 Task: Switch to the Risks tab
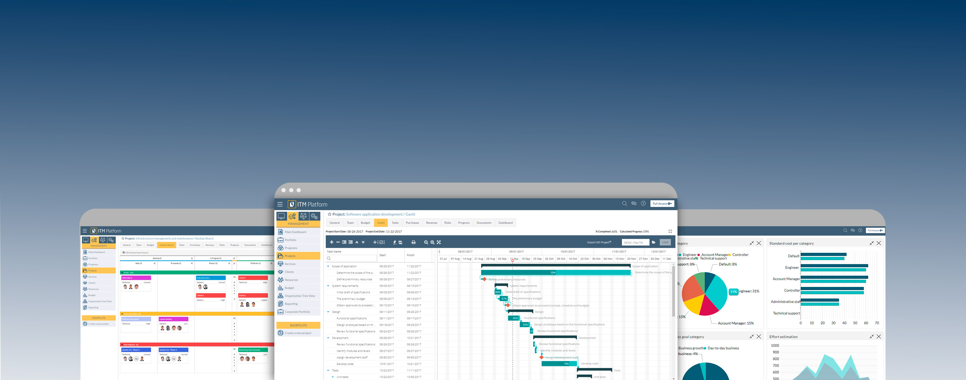coord(447,223)
